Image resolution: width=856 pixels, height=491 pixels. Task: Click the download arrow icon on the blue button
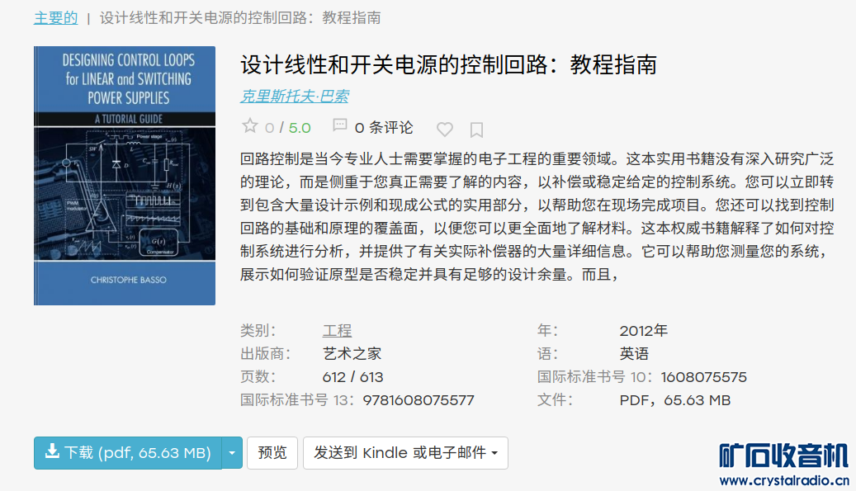[x=52, y=451]
